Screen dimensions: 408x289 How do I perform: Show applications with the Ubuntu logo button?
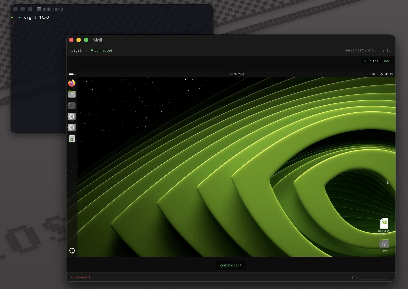click(72, 251)
